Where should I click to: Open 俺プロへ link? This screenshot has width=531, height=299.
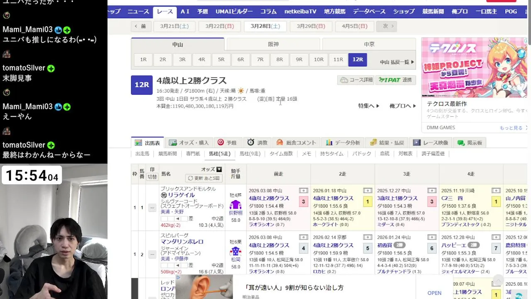click(402, 106)
